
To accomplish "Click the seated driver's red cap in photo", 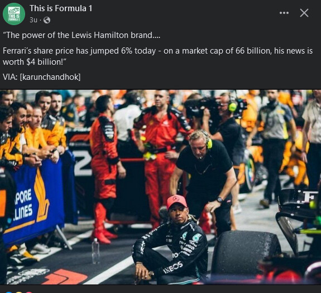I will 176,201.
